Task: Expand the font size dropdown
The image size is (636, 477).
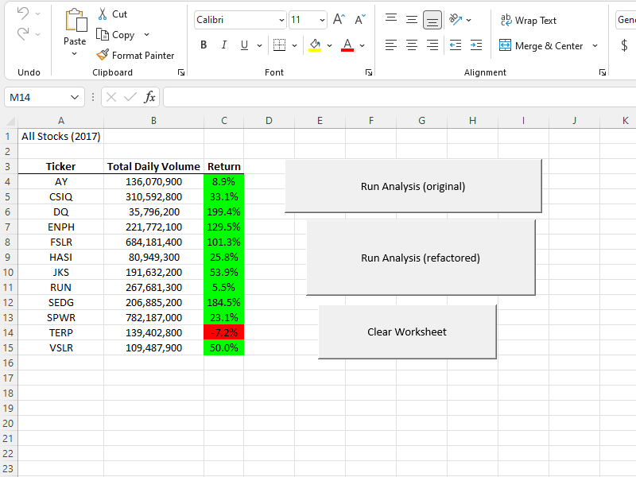Action: tap(321, 20)
